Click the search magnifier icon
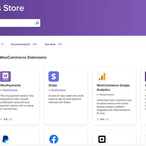146x146 pixels. [x=37, y=23]
